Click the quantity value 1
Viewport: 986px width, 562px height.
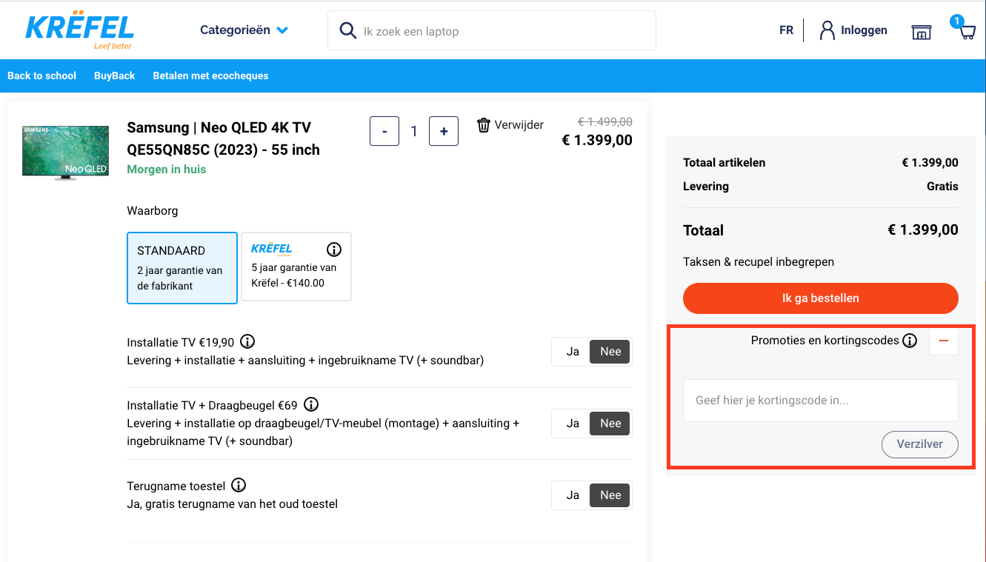click(414, 131)
